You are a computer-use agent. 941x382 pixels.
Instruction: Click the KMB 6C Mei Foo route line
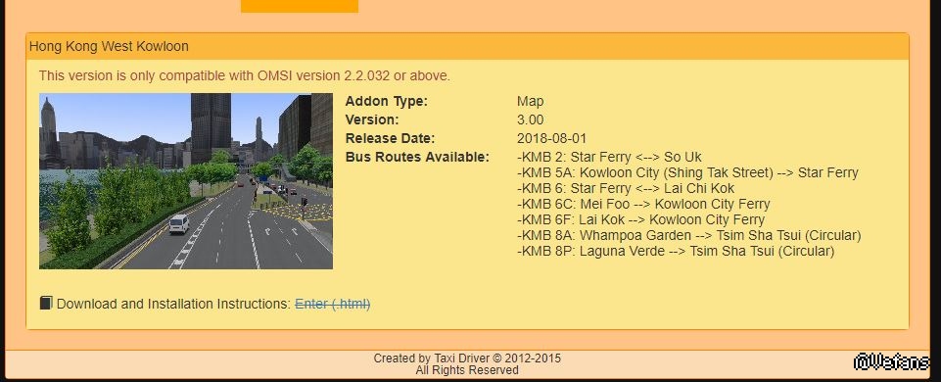tap(643, 204)
